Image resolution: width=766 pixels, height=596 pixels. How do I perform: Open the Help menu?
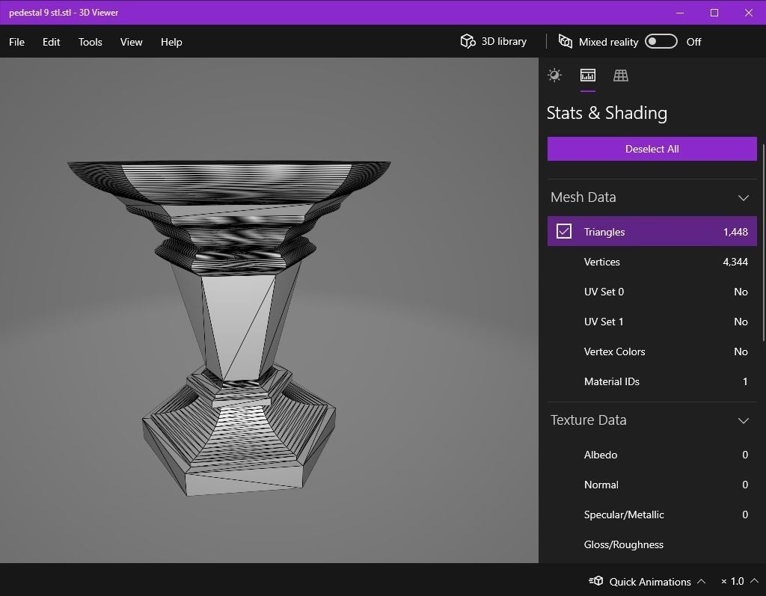[171, 42]
